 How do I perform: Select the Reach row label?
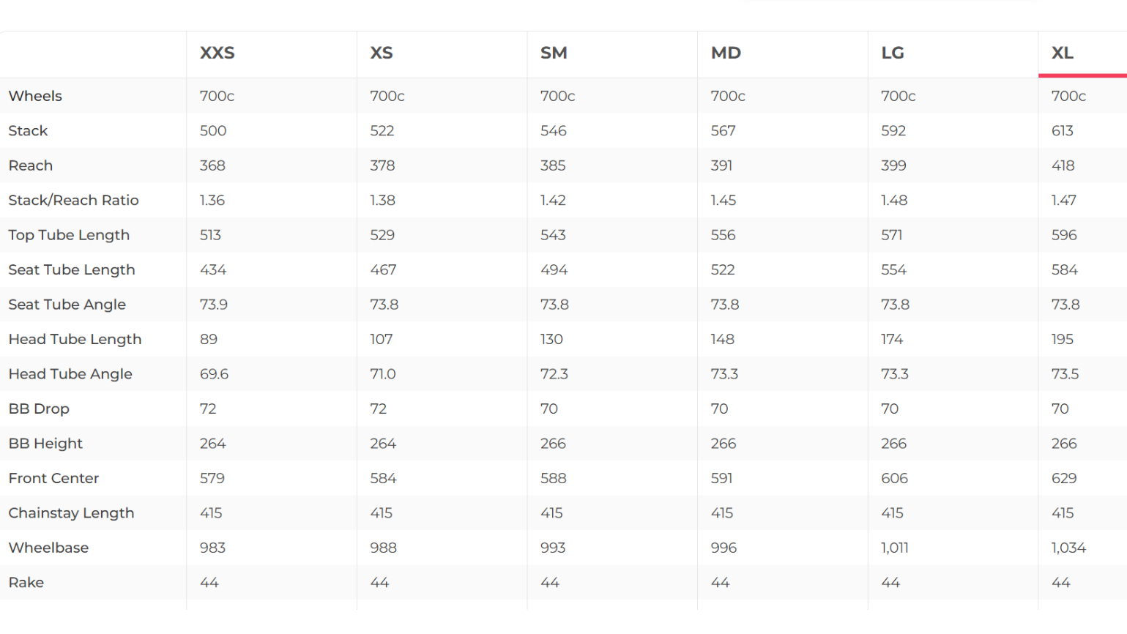[x=31, y=165]
